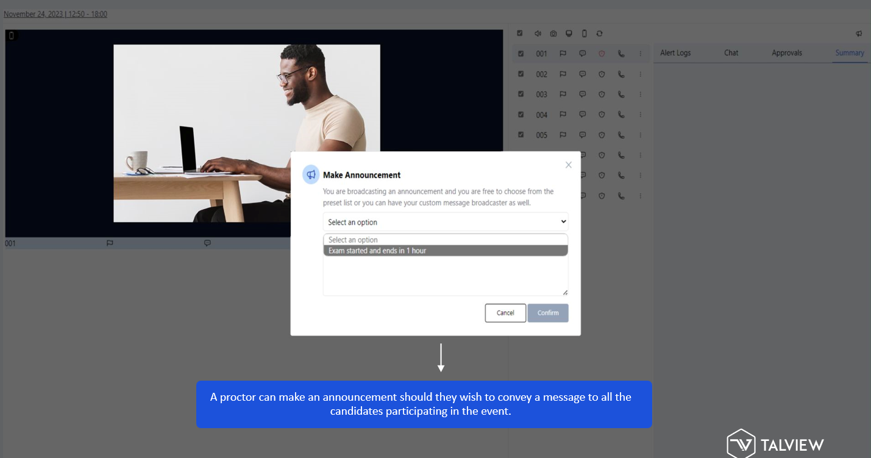871x458 pixels.
Task: Click the text area resize handle in the dialog
Action: tap(565, 292)
